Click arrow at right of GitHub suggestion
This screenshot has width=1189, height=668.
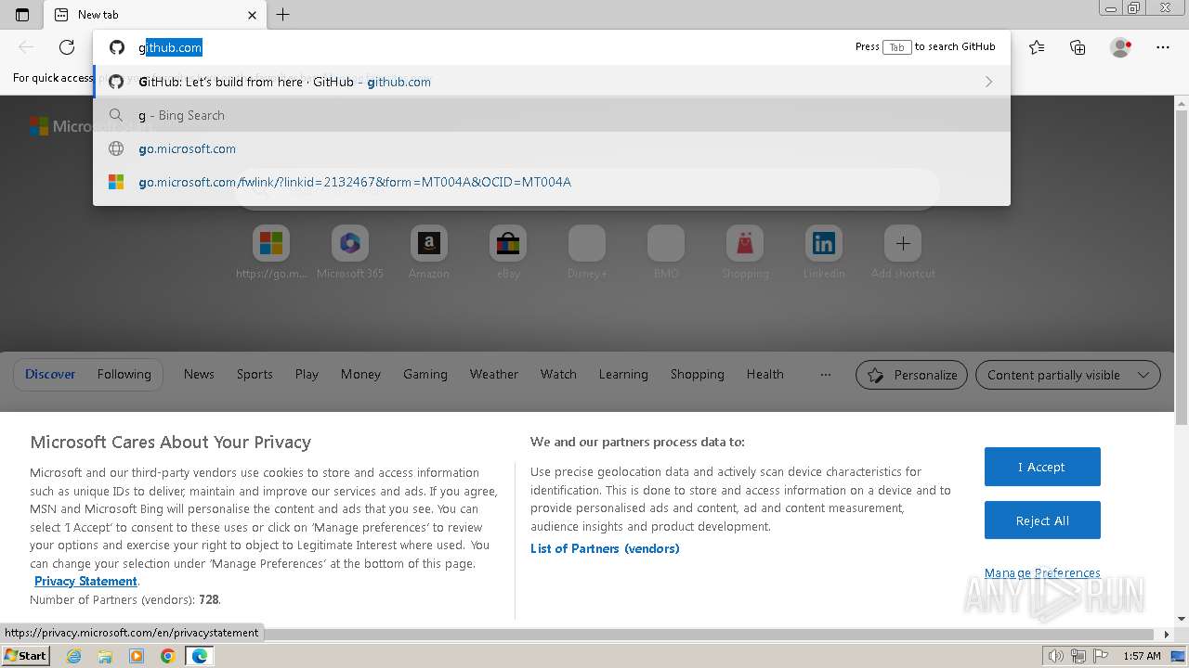pyautogui.click(x=988, y=82)
